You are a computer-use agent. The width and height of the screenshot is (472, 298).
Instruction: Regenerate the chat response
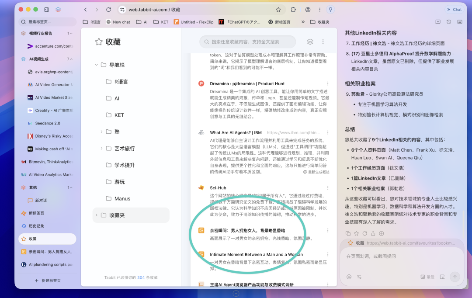tap(365, 233)
